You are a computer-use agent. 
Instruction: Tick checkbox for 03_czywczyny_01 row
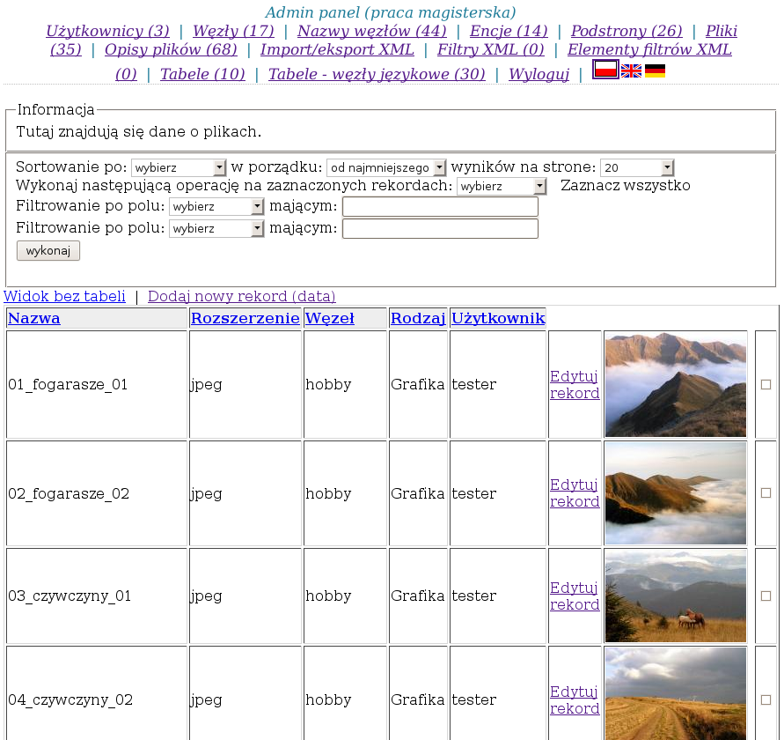click(x=766, y=596)
